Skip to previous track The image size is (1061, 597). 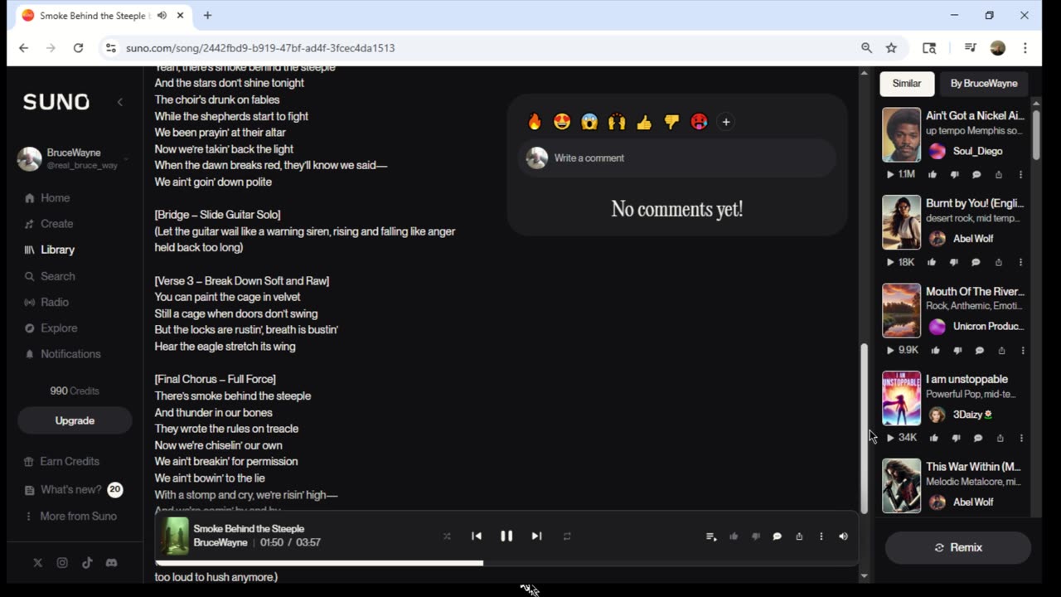(x=477, y=536)
